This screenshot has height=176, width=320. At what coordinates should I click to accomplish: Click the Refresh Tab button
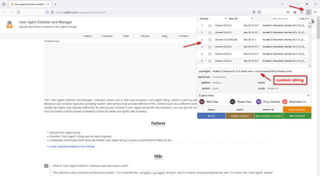pos(269,109)
